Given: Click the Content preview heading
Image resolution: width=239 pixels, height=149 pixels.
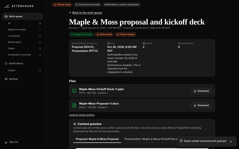Looking at the screenshot, I should pyautogui.click(x=90, y=124).
